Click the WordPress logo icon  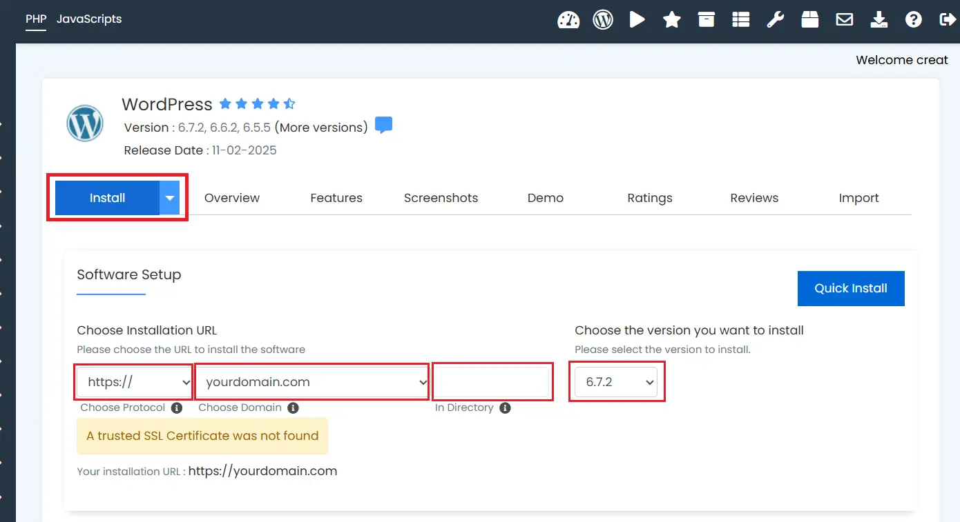tap(85, 124)
